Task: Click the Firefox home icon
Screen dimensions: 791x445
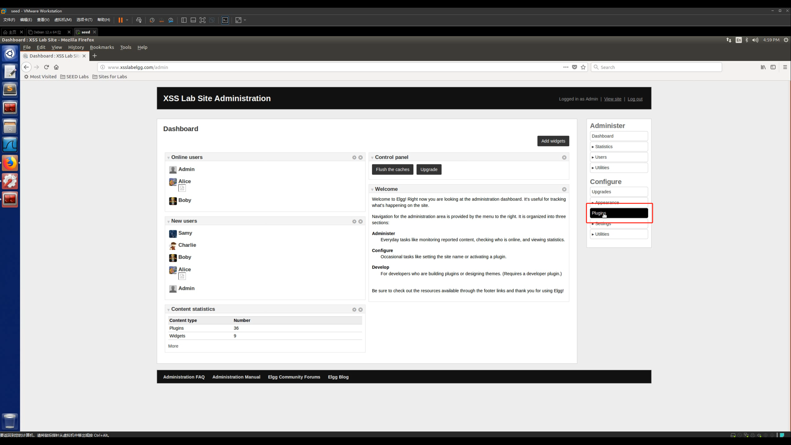Action: pyautogui.click(x=56, y=67)
